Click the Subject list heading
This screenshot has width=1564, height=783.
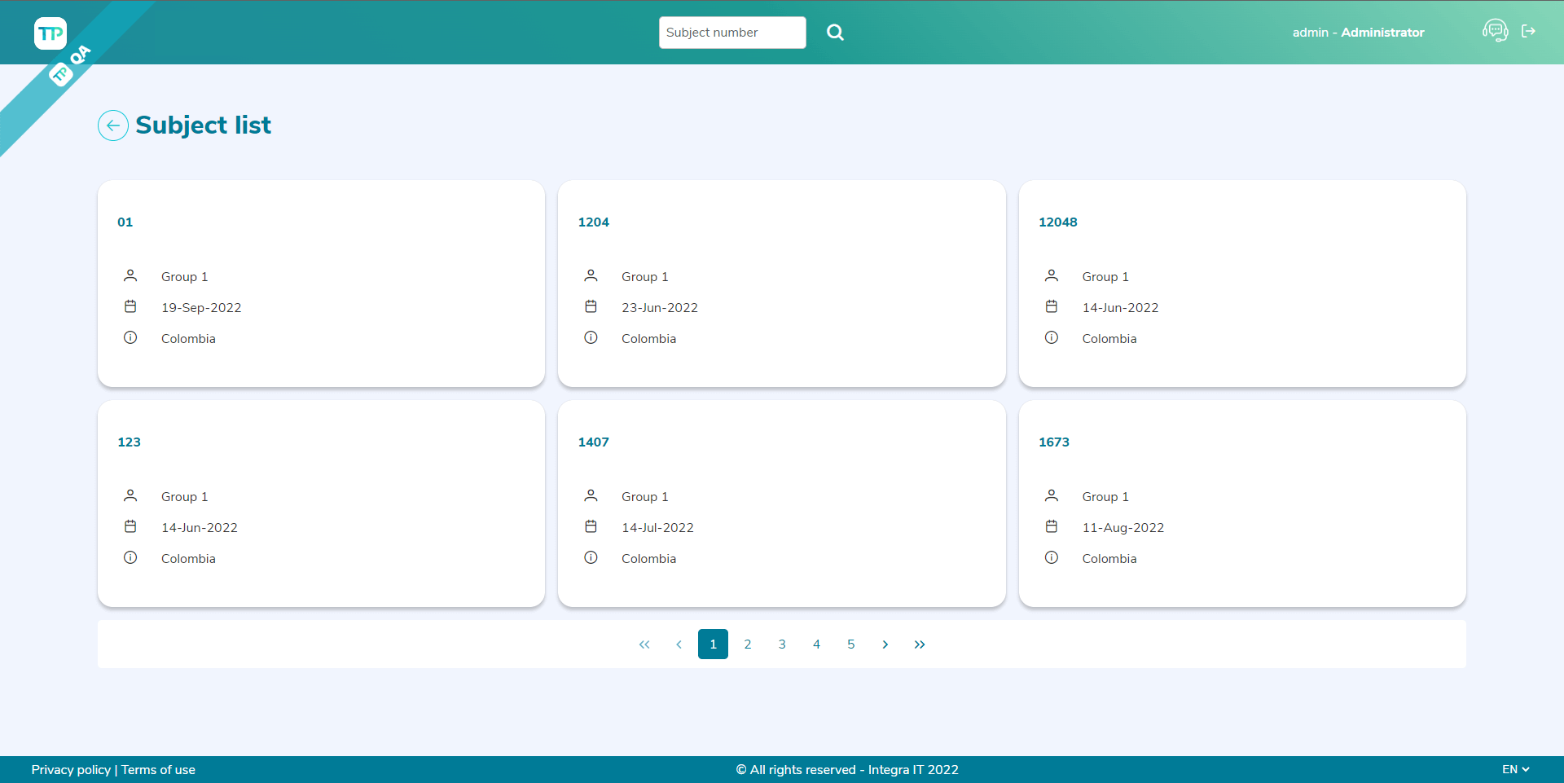click(x=204, y=125)
